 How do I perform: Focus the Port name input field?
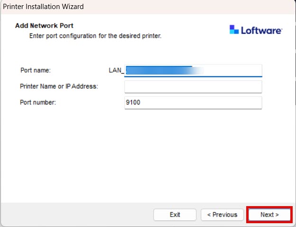tap(193, 71)
